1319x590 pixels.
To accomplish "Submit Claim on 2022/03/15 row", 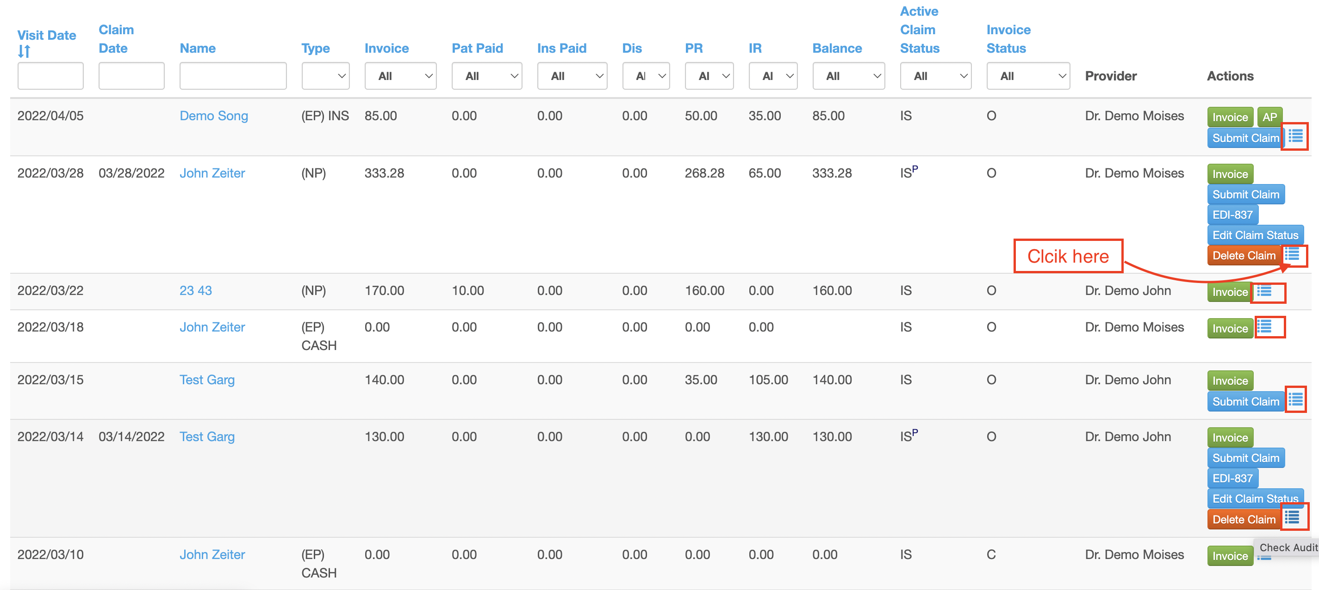I will [x=1246, y=401].
